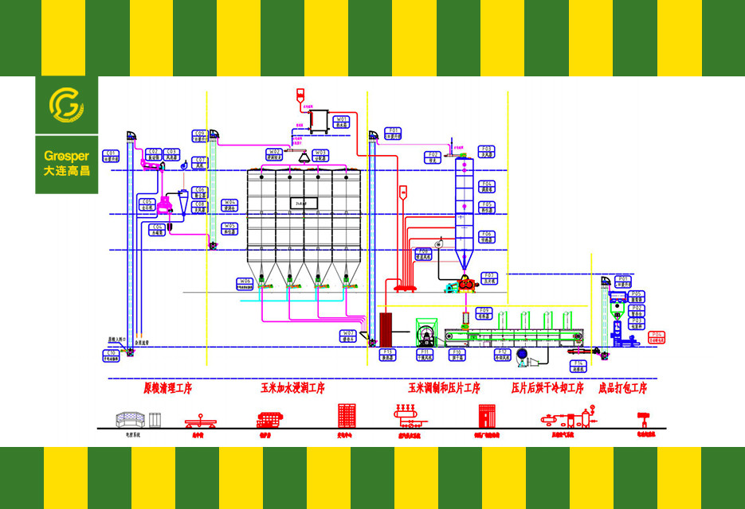This screenshot has width=745, height=509.
Task: Select the red P04 label
Action: [657, 337]
